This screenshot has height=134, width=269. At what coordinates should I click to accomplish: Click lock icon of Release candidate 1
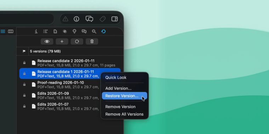click(x=24, y=73)
